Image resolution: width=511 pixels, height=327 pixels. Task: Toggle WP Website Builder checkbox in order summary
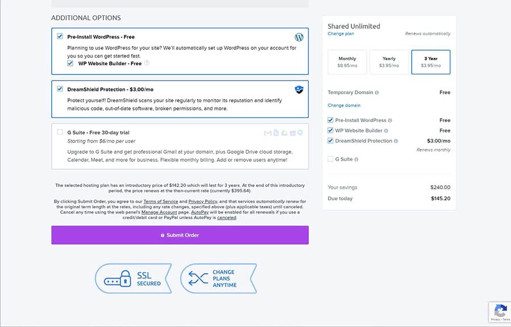click(x=330, y=131)
